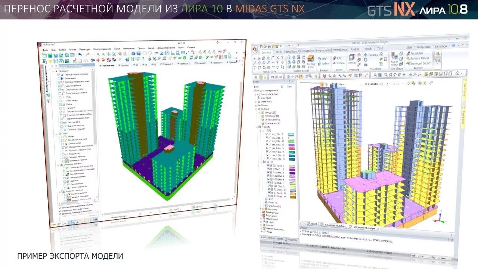Click the 'Hinge' item in model tree
The height and width of the screenshot is (269, 478).
coord(269,232)
